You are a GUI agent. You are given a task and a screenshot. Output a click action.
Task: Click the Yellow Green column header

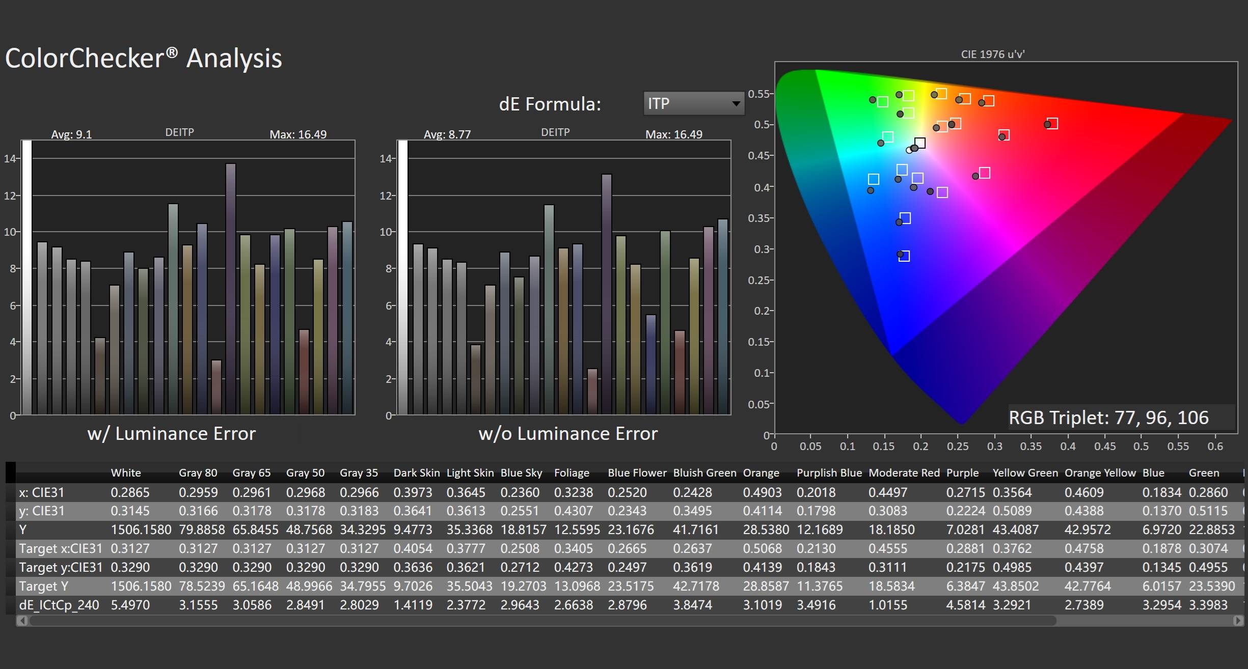point(1025,472)
